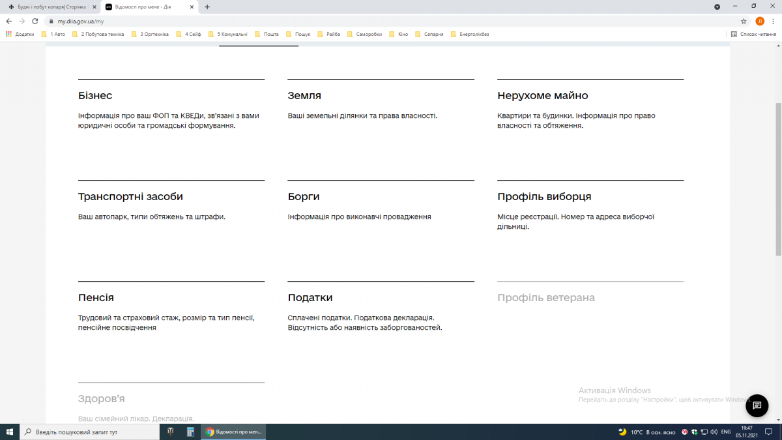
Task: Click the Windows Start button
Action: pyautogui.click(x=9, y=432)
